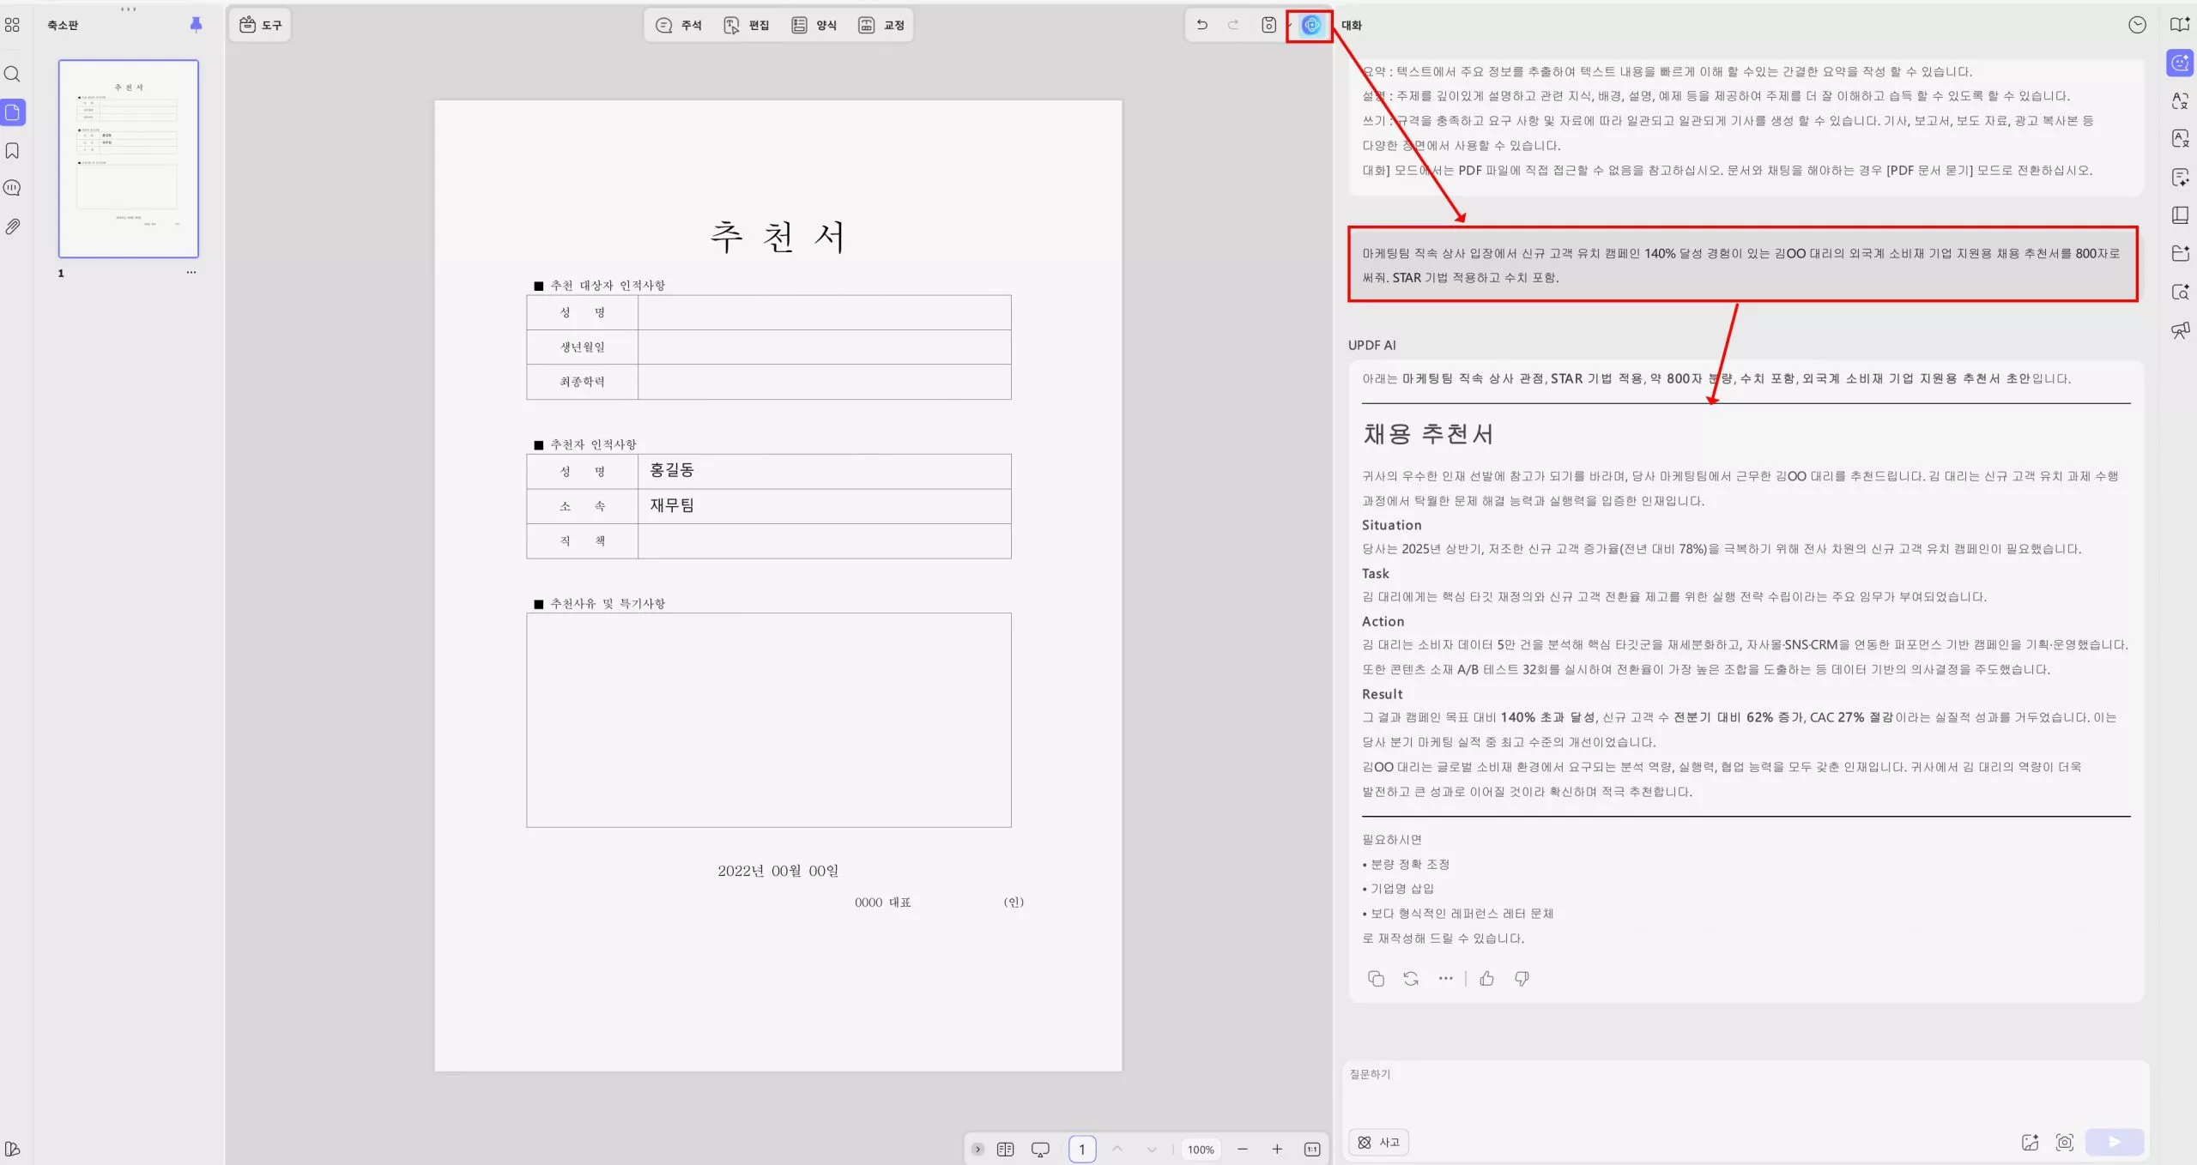
Task: Click the Undo icon in the toolbar
Action: pyautogui.click(x=1200, y=25)
